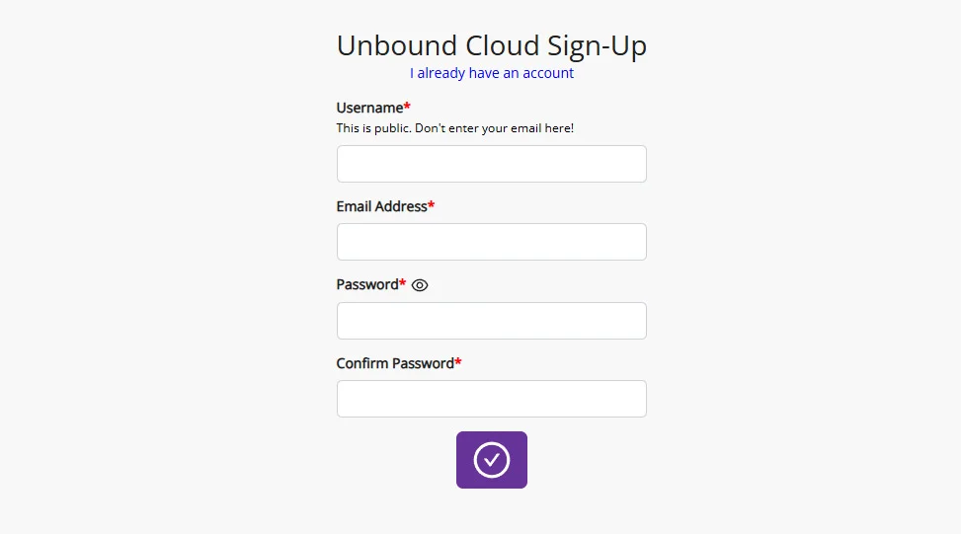Select the Password input field
The width and height of the screenshot is (961, 534).
coord(492,321)
